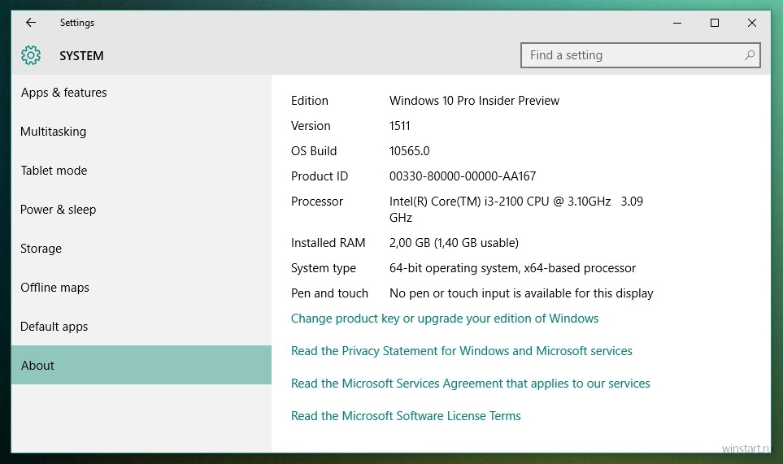Open Multitasking settings
The width and height of the screenshot is (783, 464).
pos(141,132)
